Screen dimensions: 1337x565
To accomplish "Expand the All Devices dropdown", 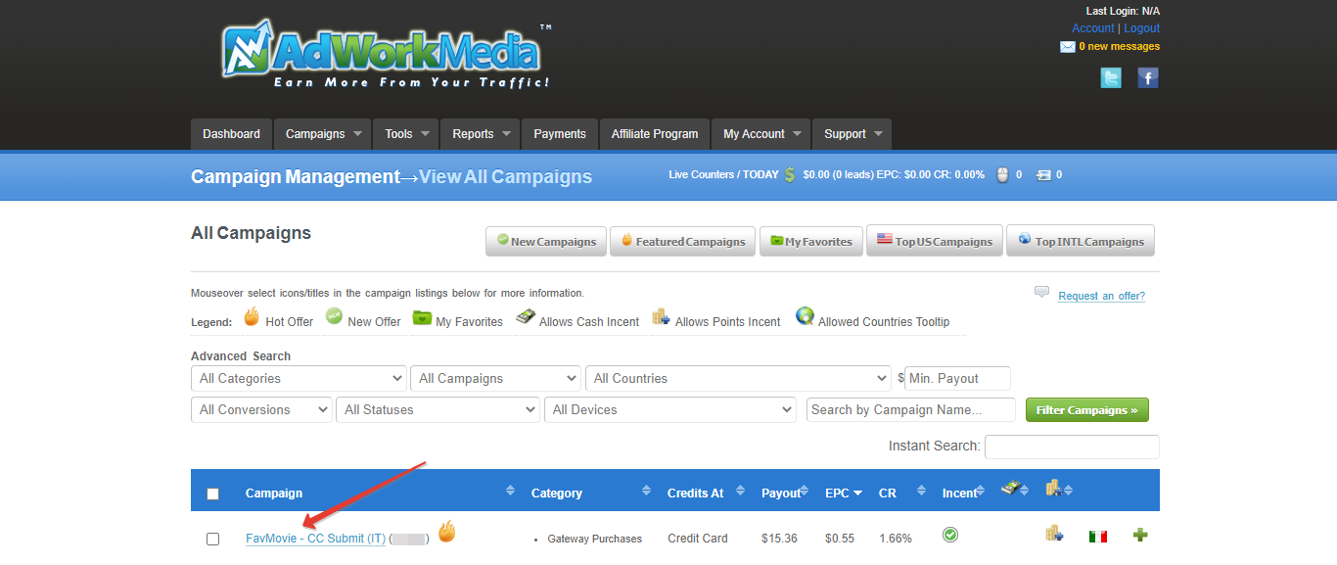I will coord(669,409).
